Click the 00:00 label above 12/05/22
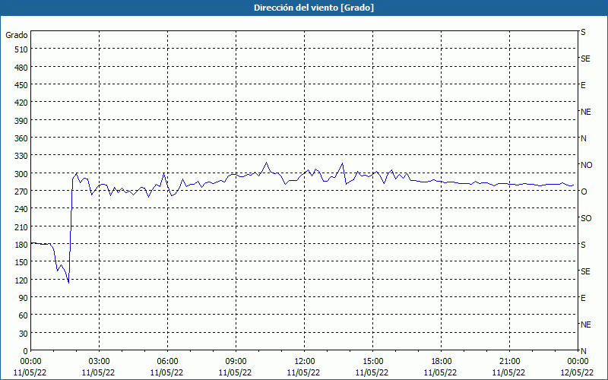 point(578,362)
